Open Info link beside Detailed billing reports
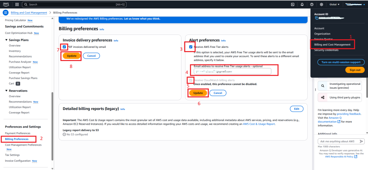This screenshot has height=170, width=368. coord(123,109)
